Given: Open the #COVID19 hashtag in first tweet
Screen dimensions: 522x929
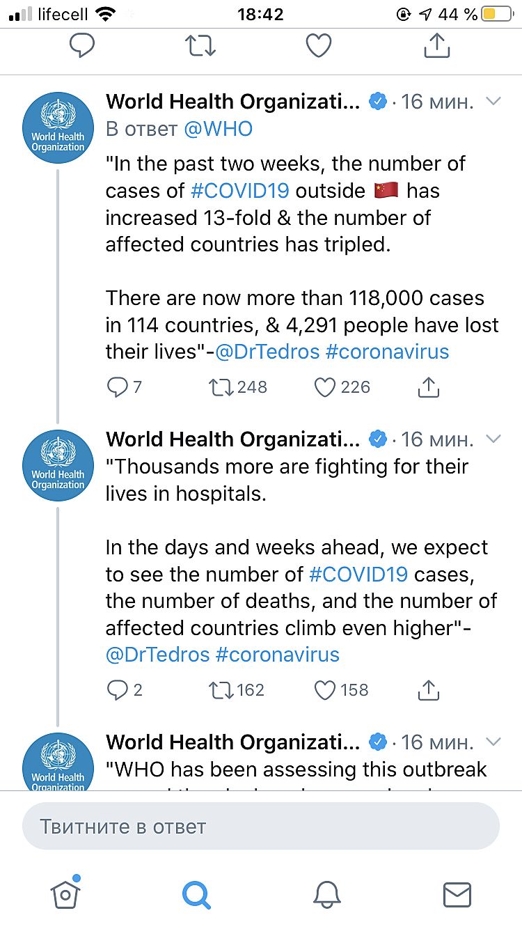Looking at the screenshot, I should (239, 191).
